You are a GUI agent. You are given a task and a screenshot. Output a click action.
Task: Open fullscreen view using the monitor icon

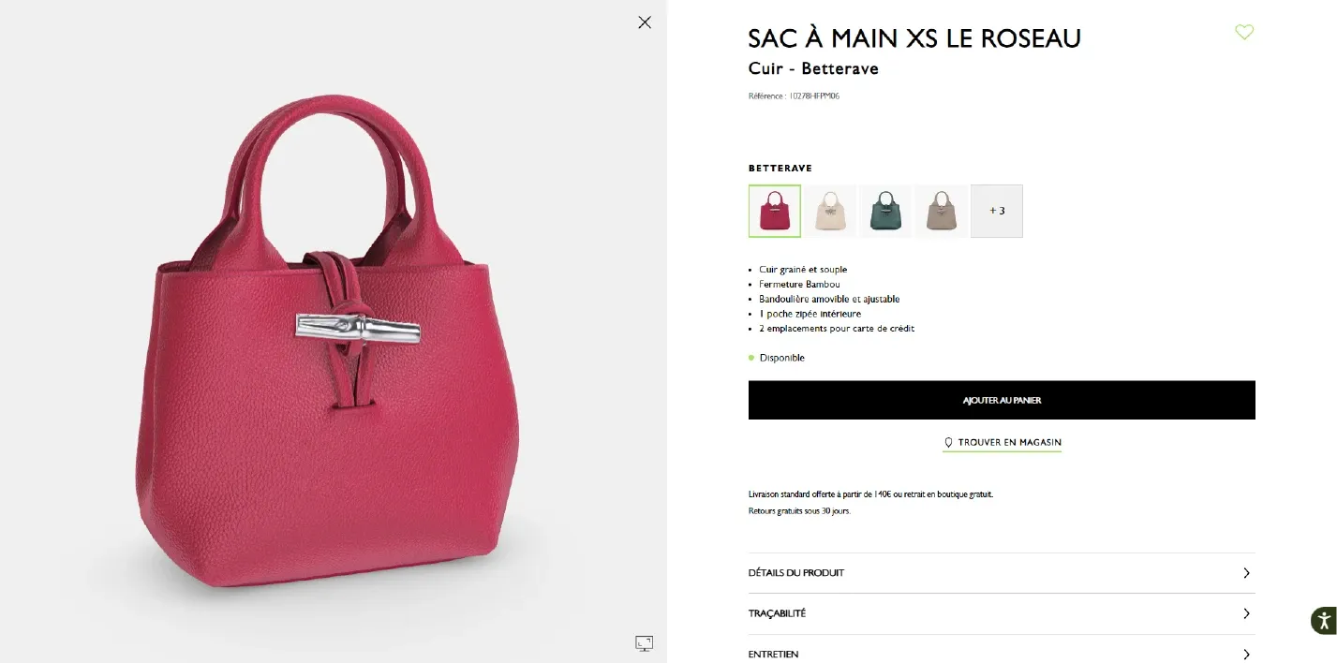(644, 642)
